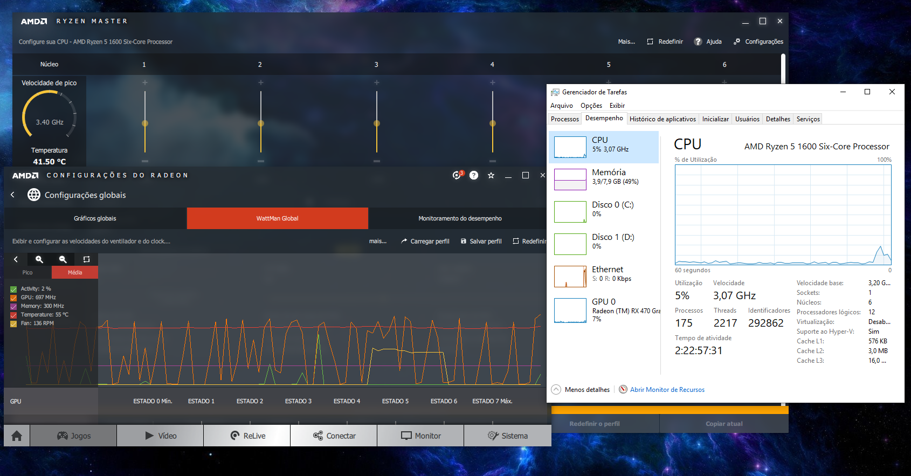This screenshot has width=911, height=476.
Task: Switch to the Detalhes tab
Action: (x=778, y=119)
